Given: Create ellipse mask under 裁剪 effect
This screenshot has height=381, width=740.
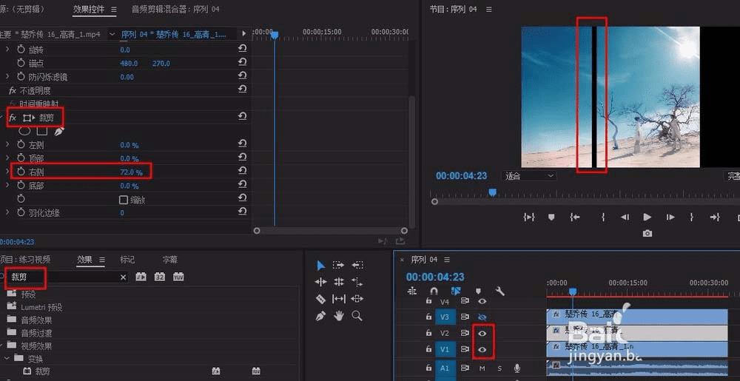Looking at the screenshot, I should click(x=24, y=131).
